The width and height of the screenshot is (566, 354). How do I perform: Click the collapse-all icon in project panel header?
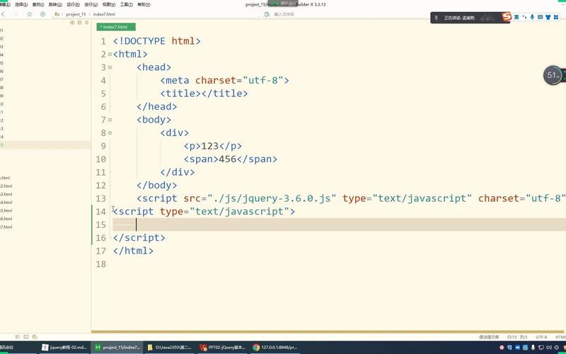point(79,23)
